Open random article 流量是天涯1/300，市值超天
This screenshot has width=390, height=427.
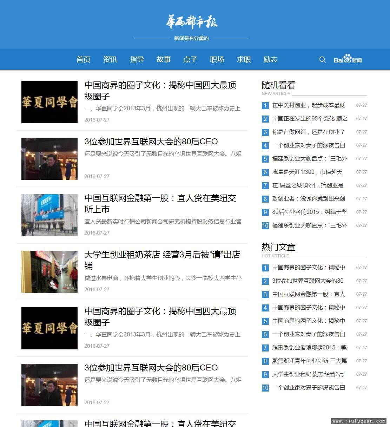click(x=307, y=172)
